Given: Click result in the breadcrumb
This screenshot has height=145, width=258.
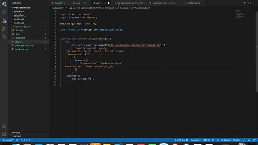Looking at the screenshot, I should point(111,8).
